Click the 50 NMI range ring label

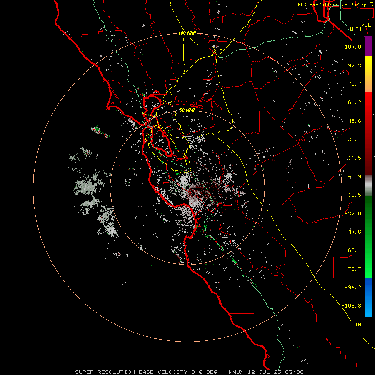click(187, 110)
